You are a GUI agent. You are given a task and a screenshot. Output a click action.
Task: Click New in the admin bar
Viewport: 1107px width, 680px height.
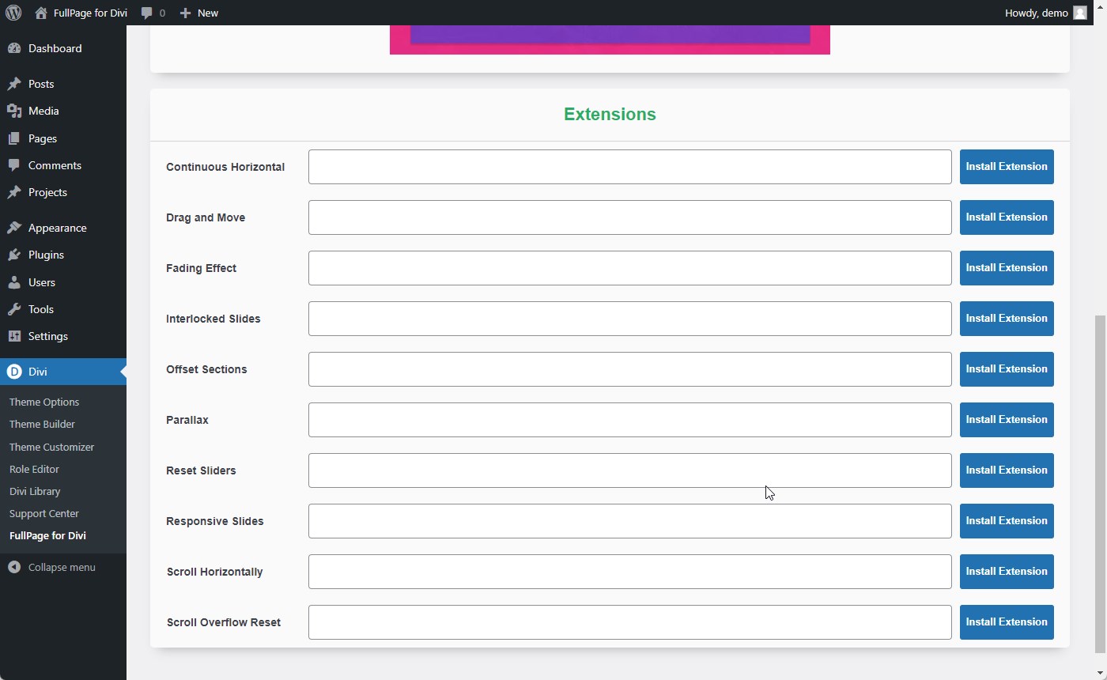pos(208,13)
